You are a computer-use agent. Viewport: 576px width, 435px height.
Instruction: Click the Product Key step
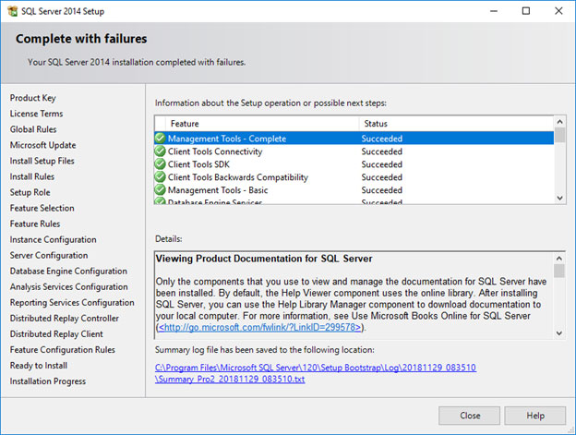point(32,98)
